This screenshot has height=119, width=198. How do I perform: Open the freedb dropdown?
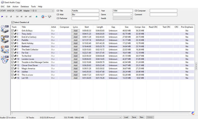tap(123, 18)
